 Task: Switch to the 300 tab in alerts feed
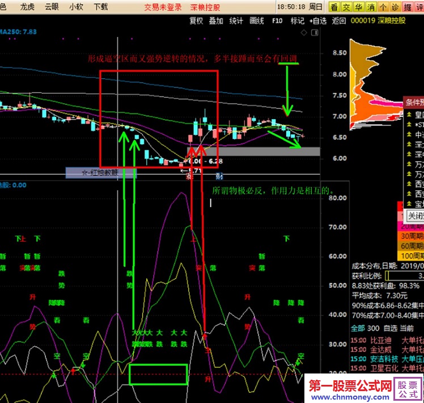pyautogui.click(x=373, y=328)
